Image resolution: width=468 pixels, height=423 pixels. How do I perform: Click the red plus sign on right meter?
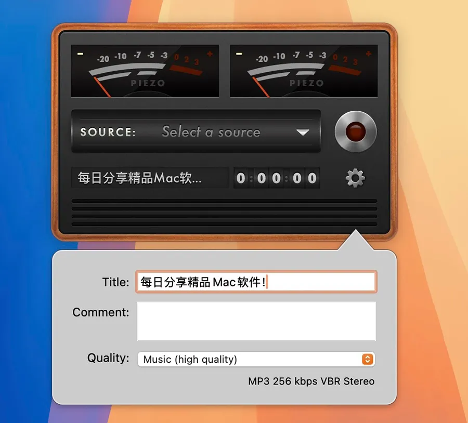pyautogui.click(x=368, y=54)
